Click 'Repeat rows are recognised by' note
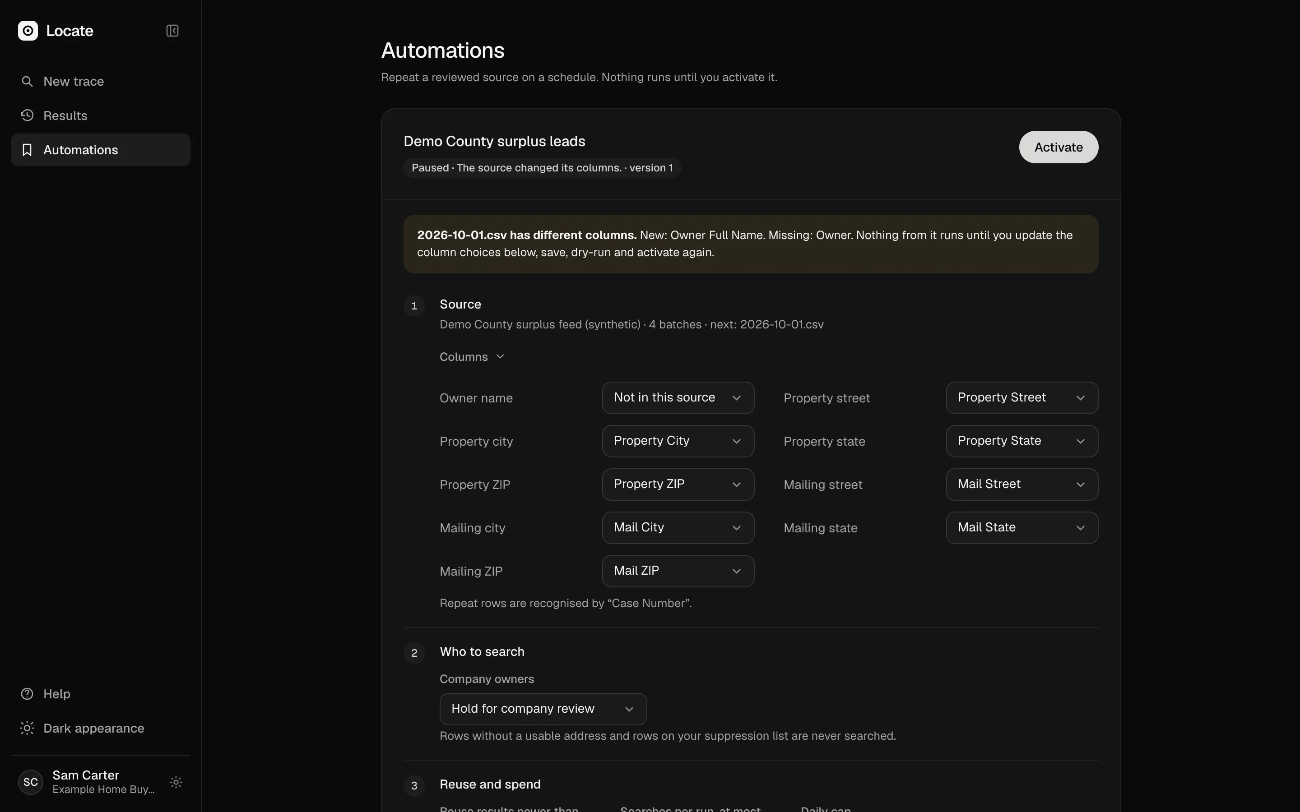Image resolution: width=1300 pixels, height=812 pixels. click(566, 603)
